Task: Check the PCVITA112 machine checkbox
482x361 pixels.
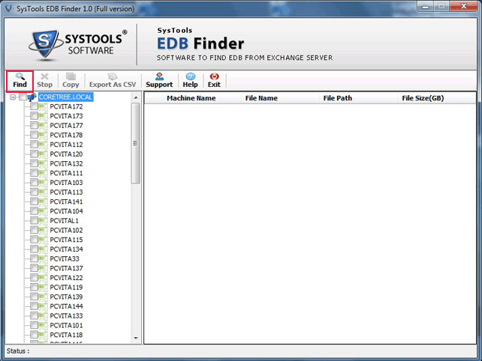Action: pyautogui.click(x=34, y=145)
